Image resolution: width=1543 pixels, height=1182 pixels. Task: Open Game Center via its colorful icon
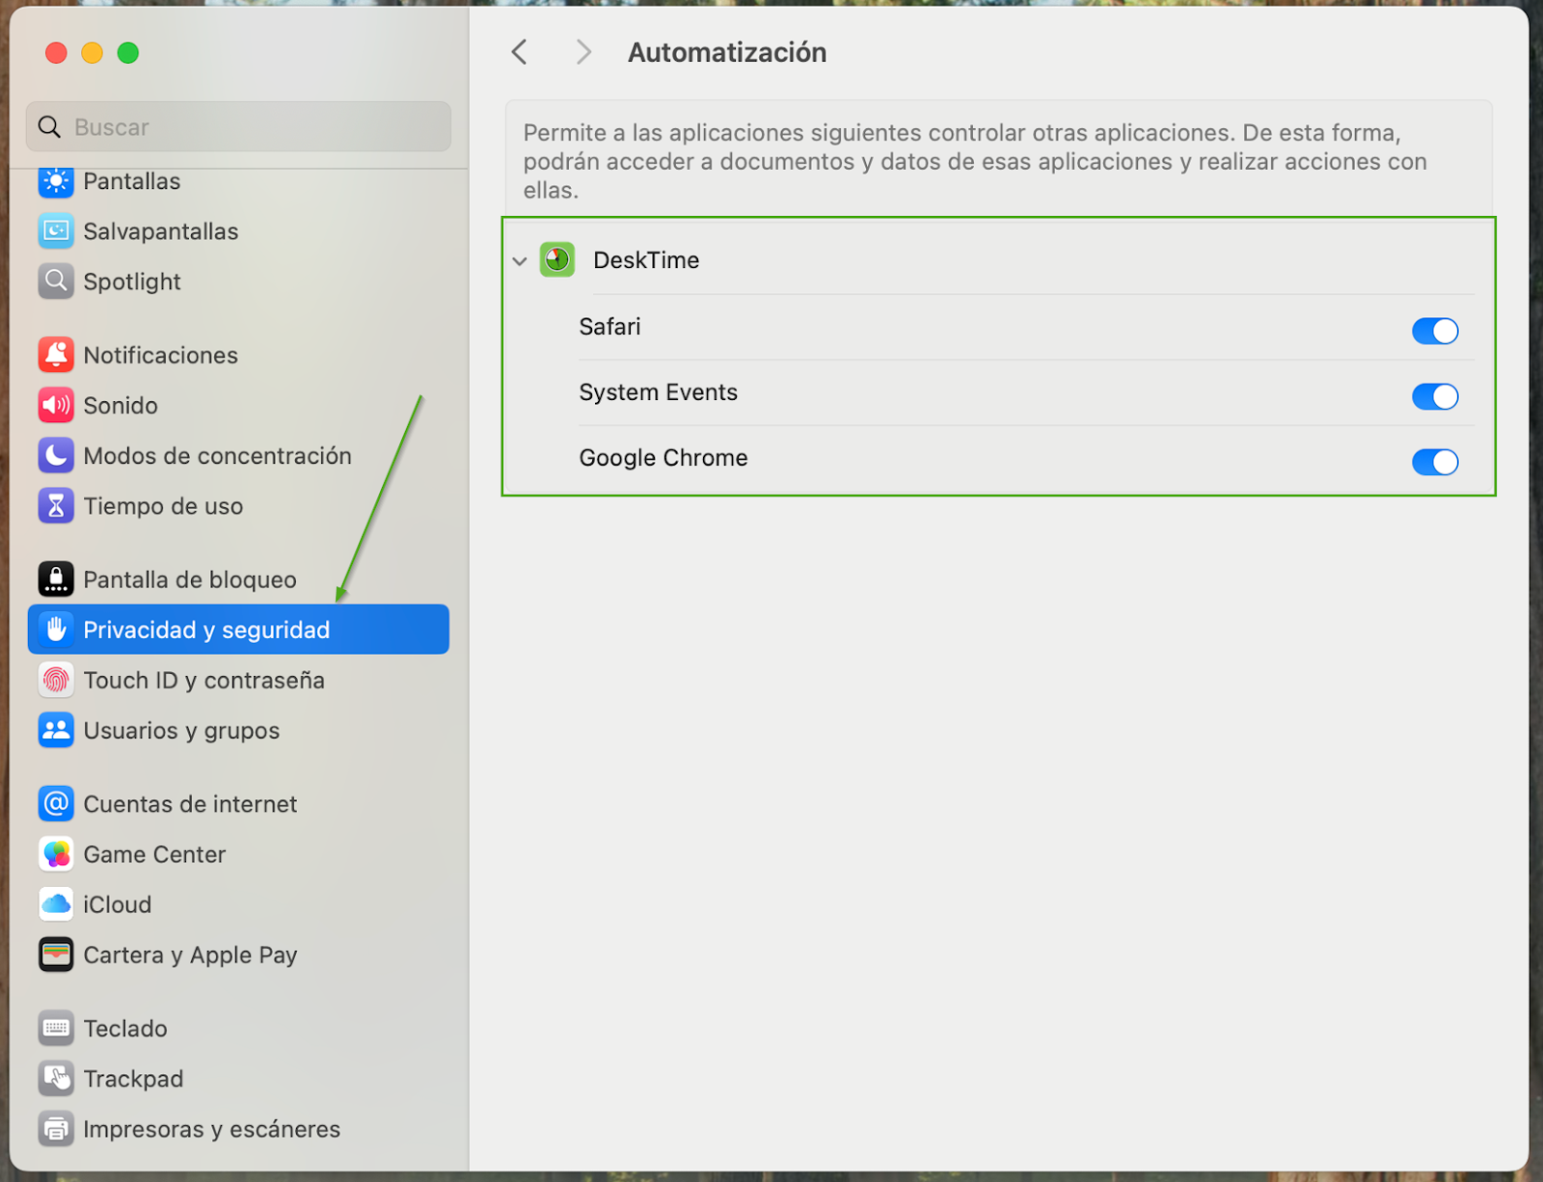(56, 854)
